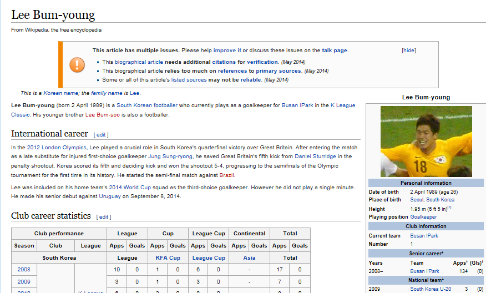Viewport: 486px width, 293px height.
Task: Visit the Jung Sung-ryong page
Action: 169,156
